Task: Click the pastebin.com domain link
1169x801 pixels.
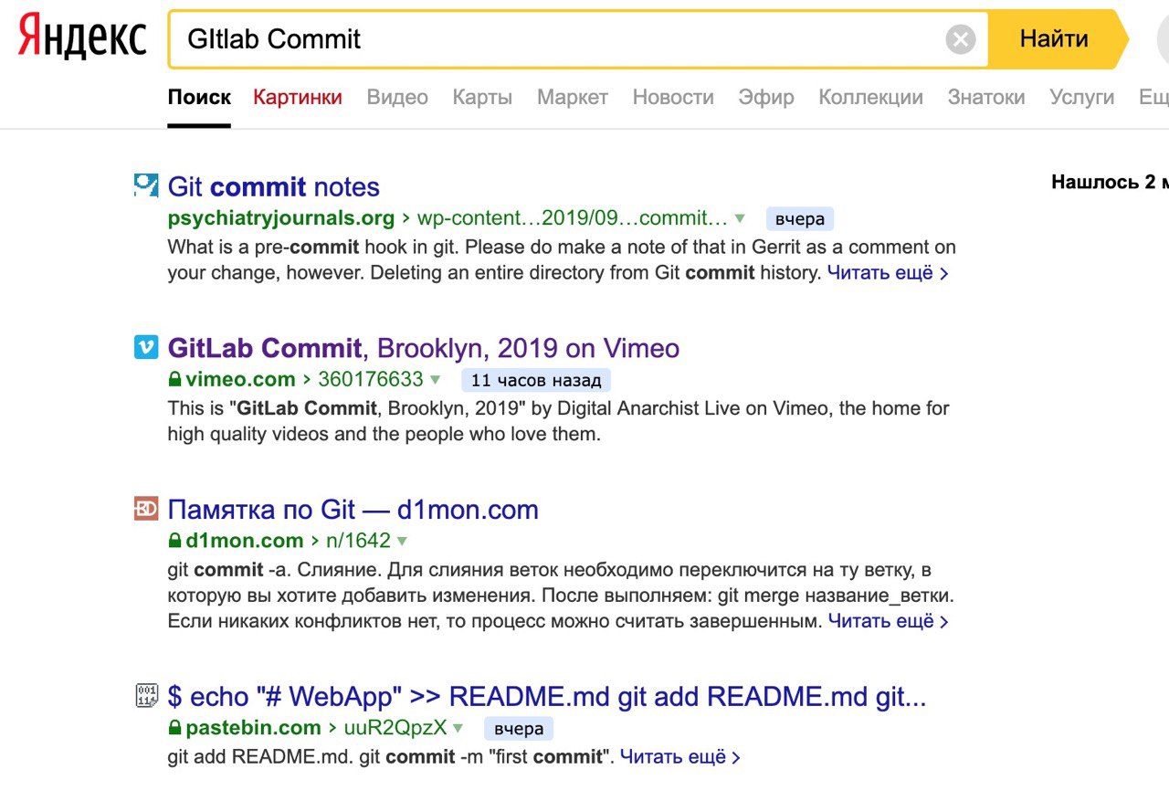Action: tap(253, 728)
